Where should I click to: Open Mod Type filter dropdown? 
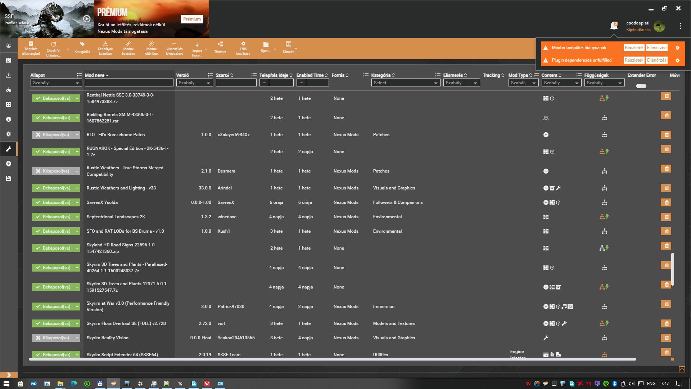tap(523, 83)
